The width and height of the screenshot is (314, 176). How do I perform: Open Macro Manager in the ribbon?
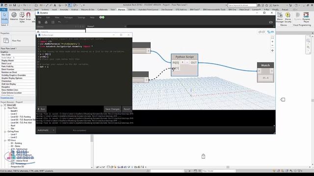(280, 17)
